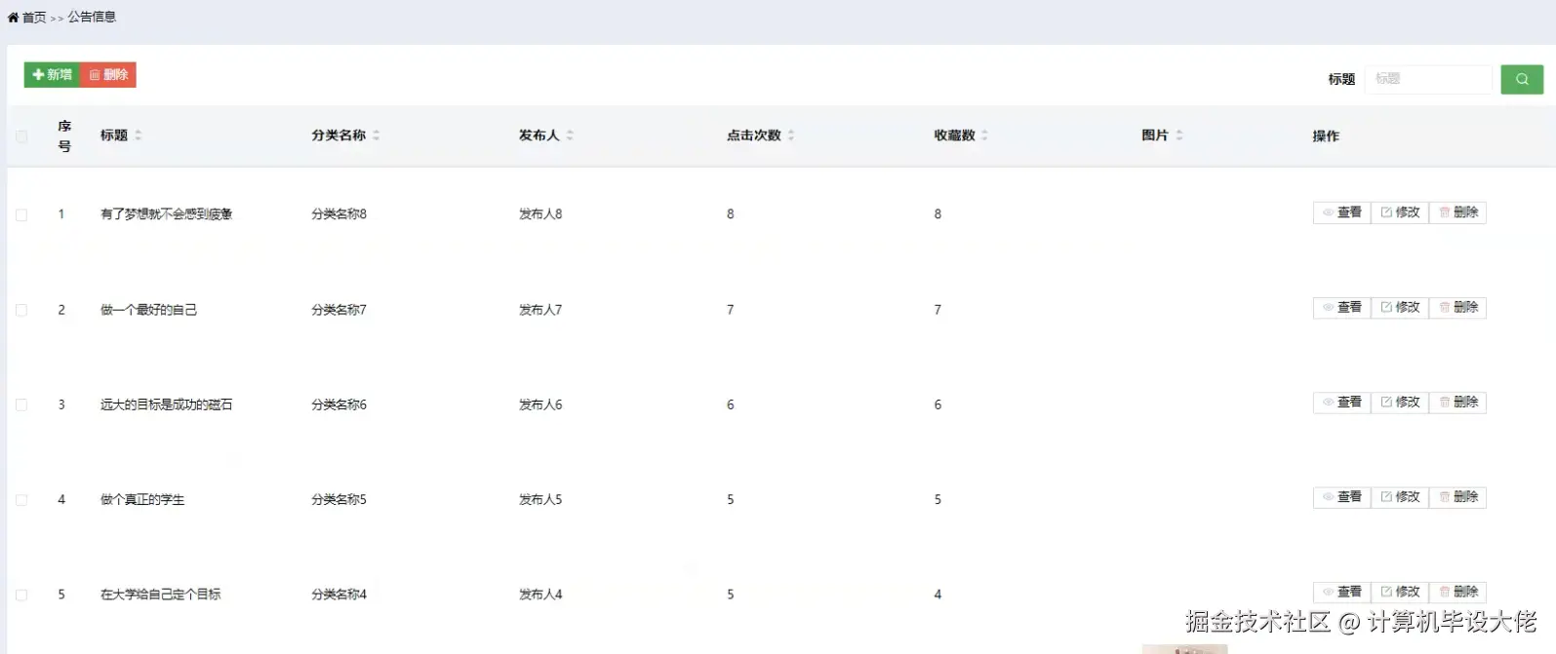Click the cell 分类名称8
1556x654 pixels.
[339, 214]
